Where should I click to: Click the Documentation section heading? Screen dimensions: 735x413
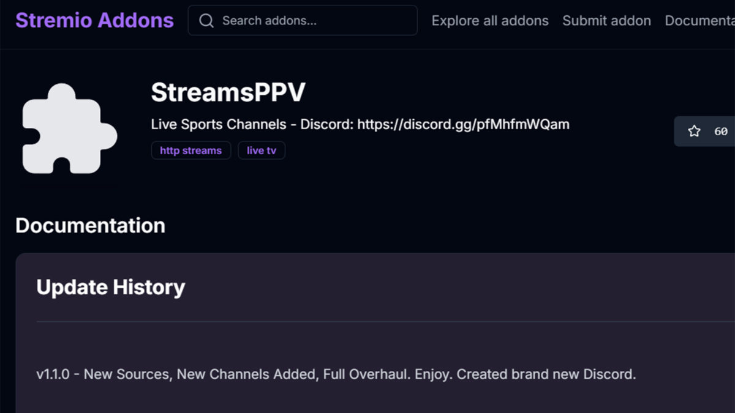(90, 225)
